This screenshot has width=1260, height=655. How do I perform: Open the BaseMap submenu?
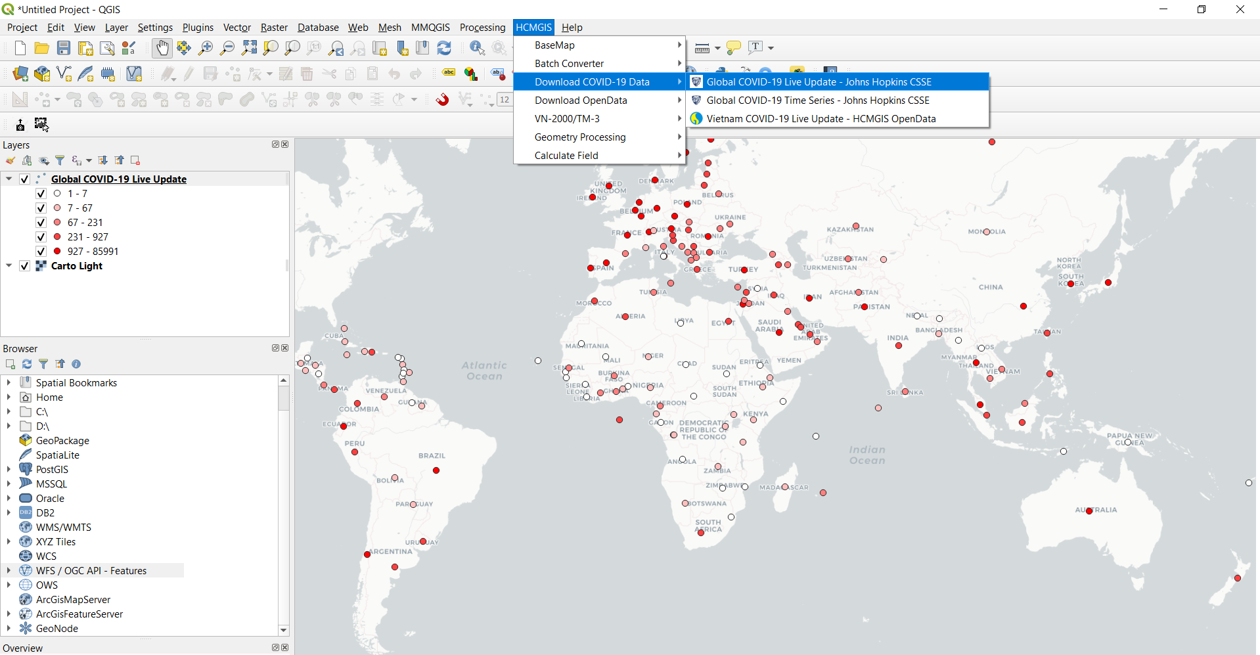[x=600, y=45]
